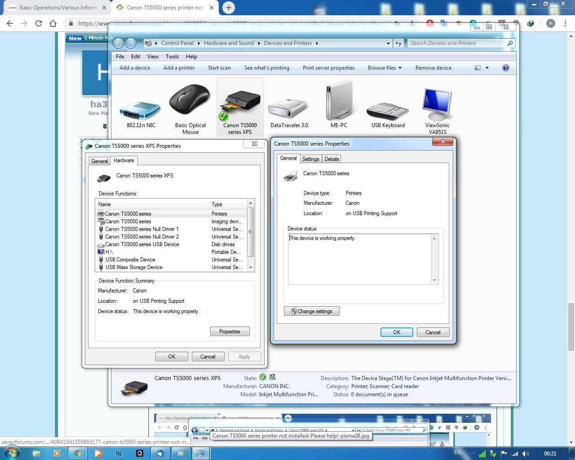
Task: Click the Change settings button
Action: [x=312, y=311]
